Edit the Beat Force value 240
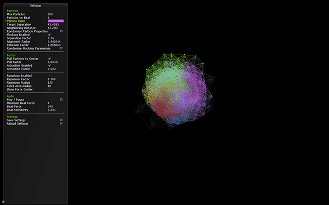 (x=50, y=107)
